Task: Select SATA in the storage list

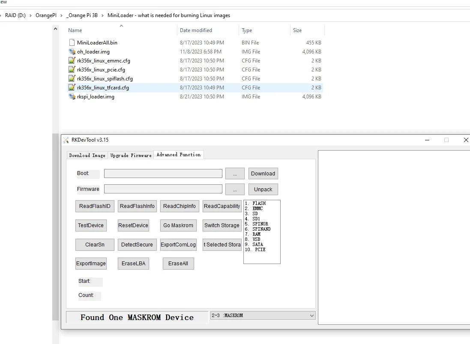Action: [254, 244]
